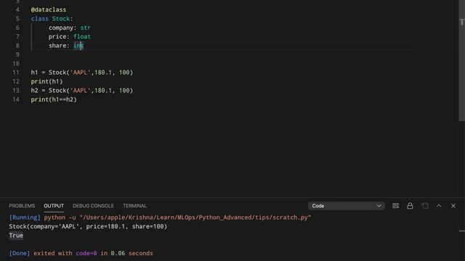Click the True output result
This screenshot has height=261, width=465.
tap(16, 236)
